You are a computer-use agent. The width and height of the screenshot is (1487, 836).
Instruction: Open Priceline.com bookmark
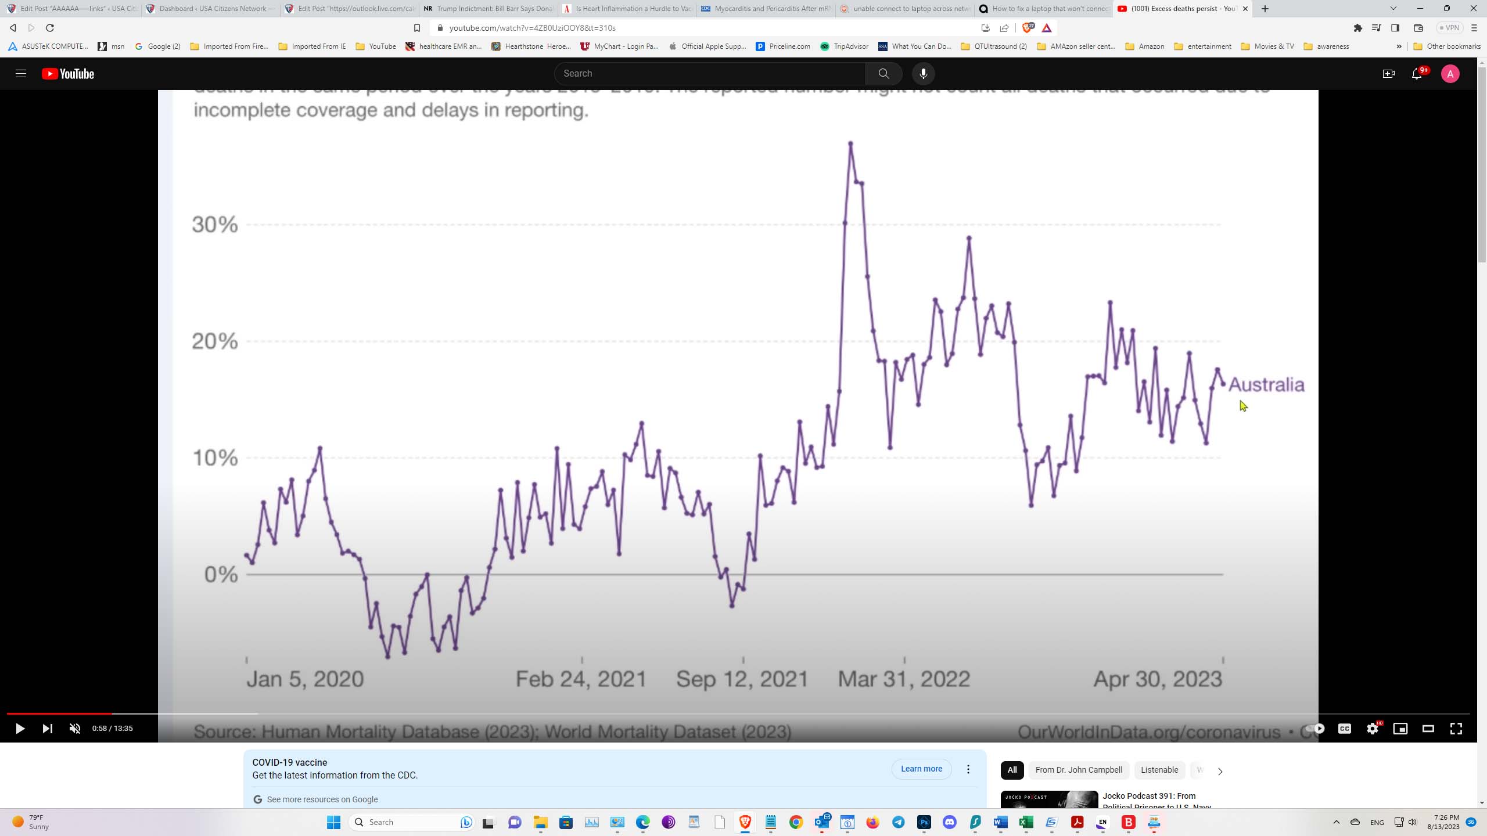pyautogui.click(x=782, y=46)
